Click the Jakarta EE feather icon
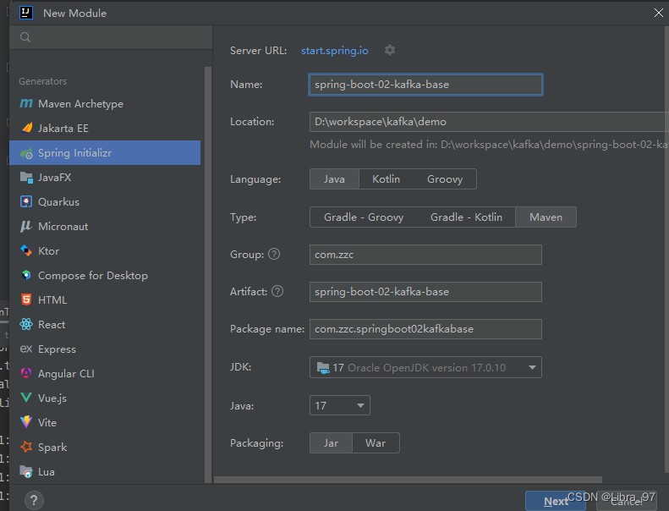The height and width of the screenshot is (511, 669). tap(26, 128)
